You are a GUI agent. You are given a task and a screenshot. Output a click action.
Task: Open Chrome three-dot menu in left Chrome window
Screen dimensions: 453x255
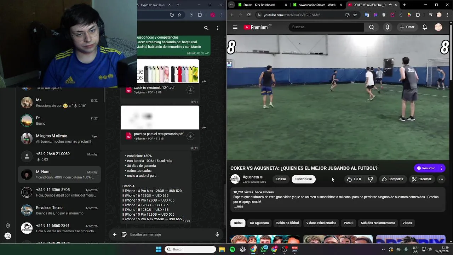(221, 15)
